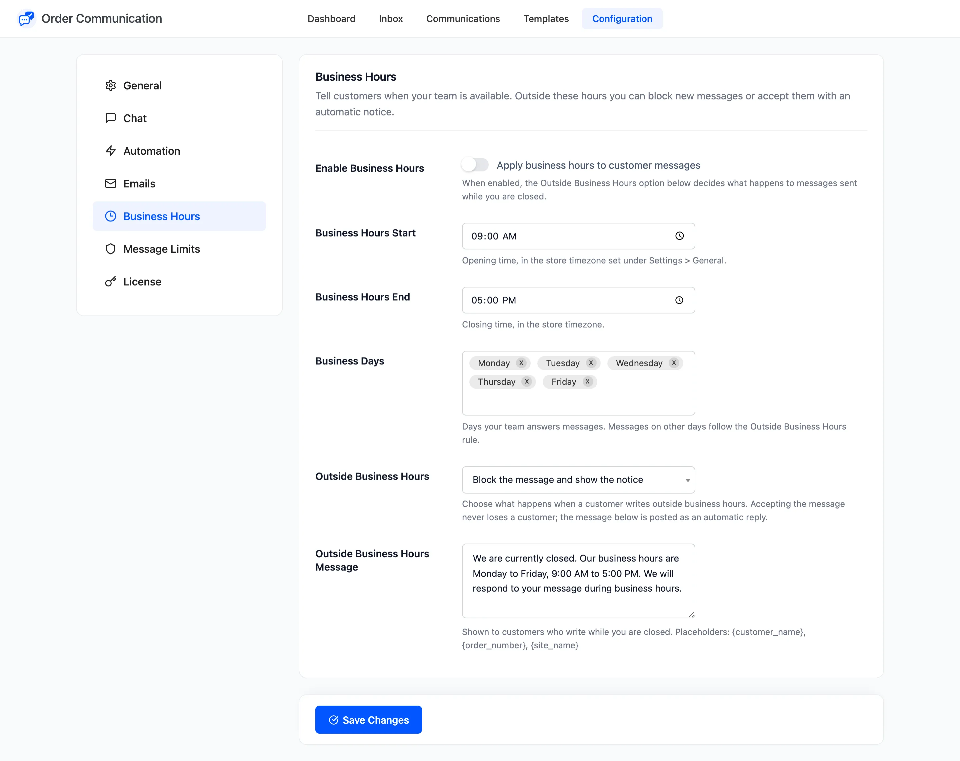Click the Chat speech bubble icon

[110, 118]
